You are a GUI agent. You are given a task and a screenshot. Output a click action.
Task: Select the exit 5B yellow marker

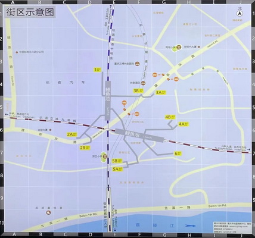pos(117,161)
